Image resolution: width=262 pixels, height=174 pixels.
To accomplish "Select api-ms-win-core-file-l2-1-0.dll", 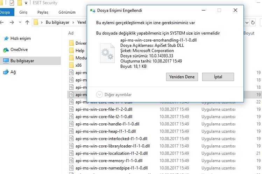I will point(104,117).
